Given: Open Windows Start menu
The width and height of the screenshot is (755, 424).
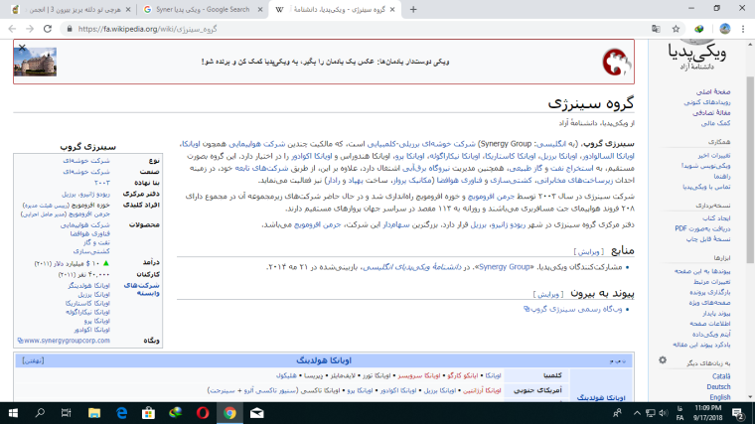Looking at the screenshot, I should click(x=13, y=413).
